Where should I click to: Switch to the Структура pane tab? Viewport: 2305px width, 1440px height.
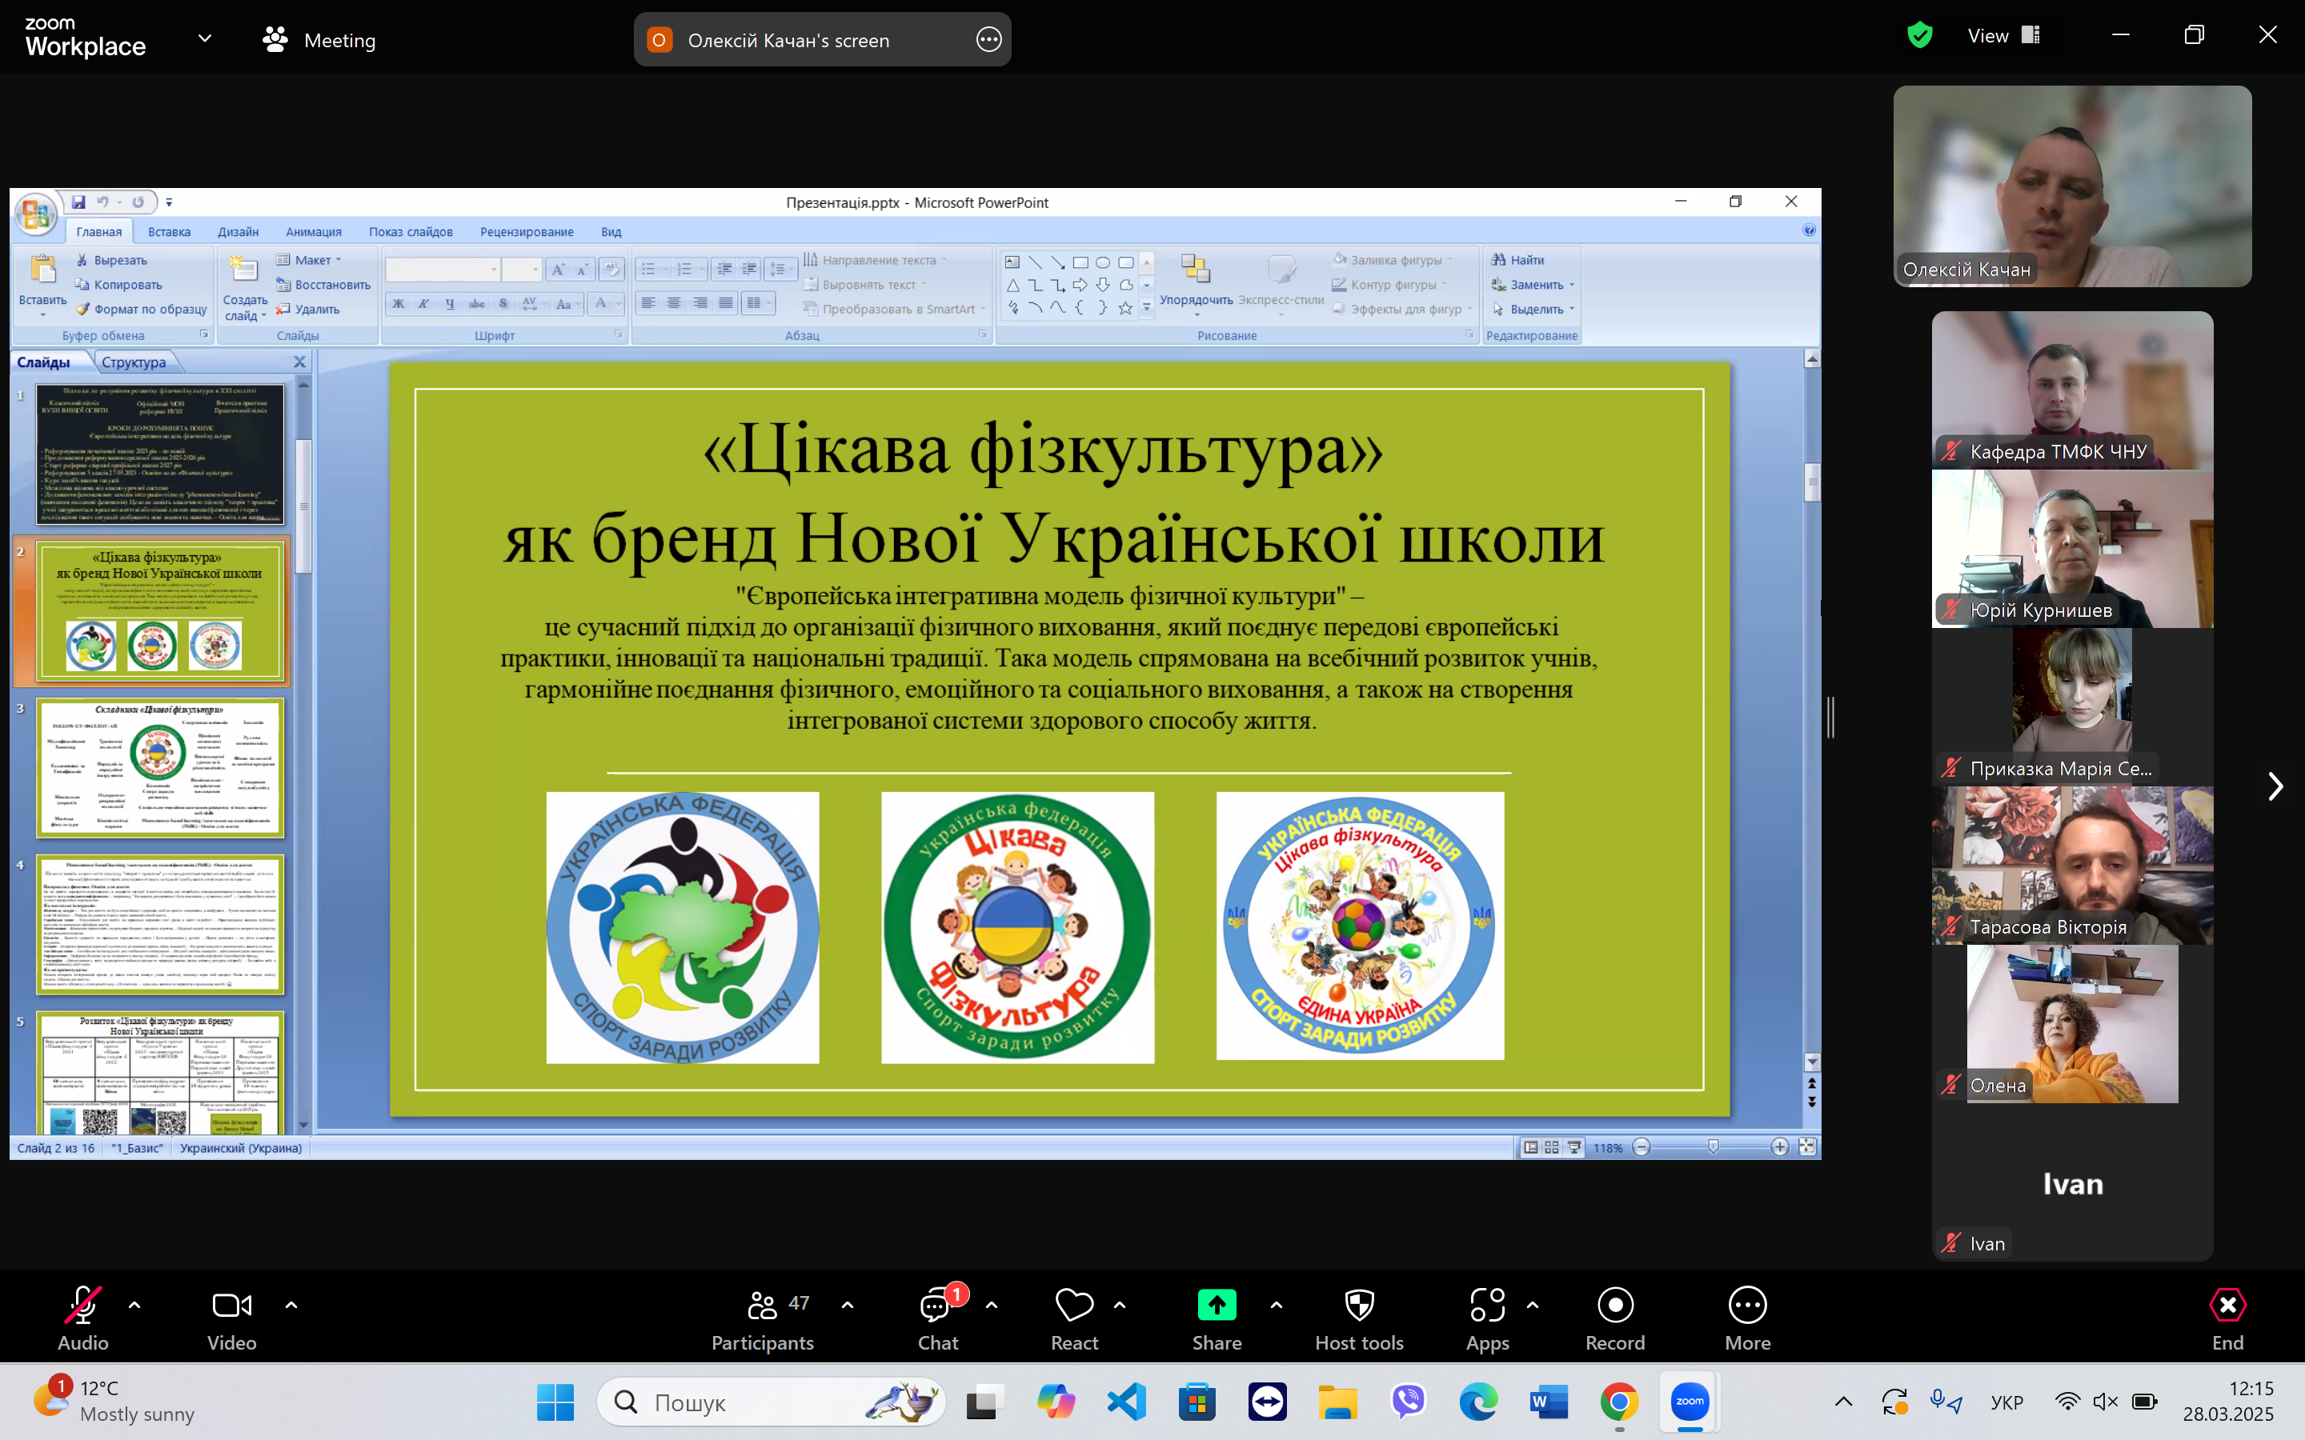pos(134,363)
